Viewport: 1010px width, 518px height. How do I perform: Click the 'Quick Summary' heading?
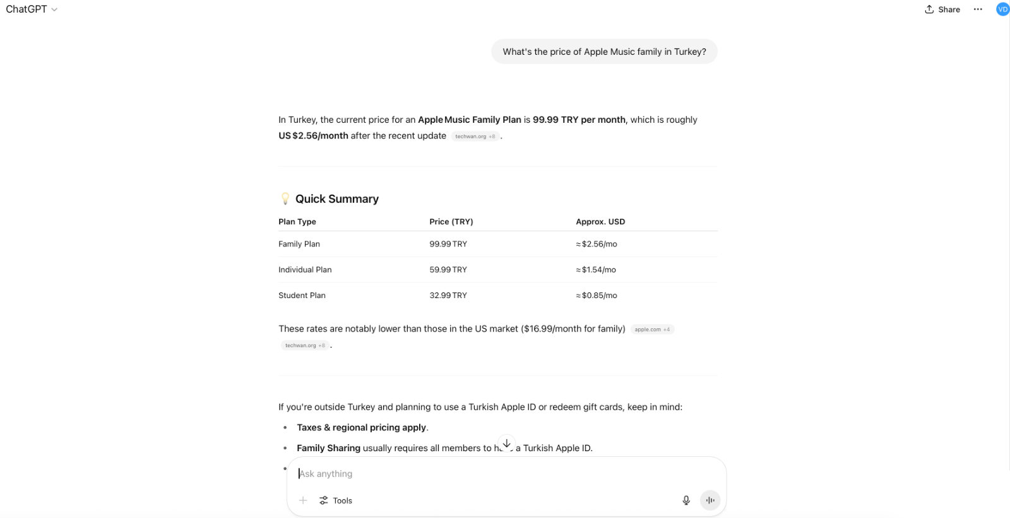(337, 199)
